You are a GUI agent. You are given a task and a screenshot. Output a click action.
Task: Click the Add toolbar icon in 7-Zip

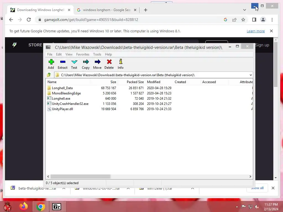pyautogui.click(x=51, y=64)
